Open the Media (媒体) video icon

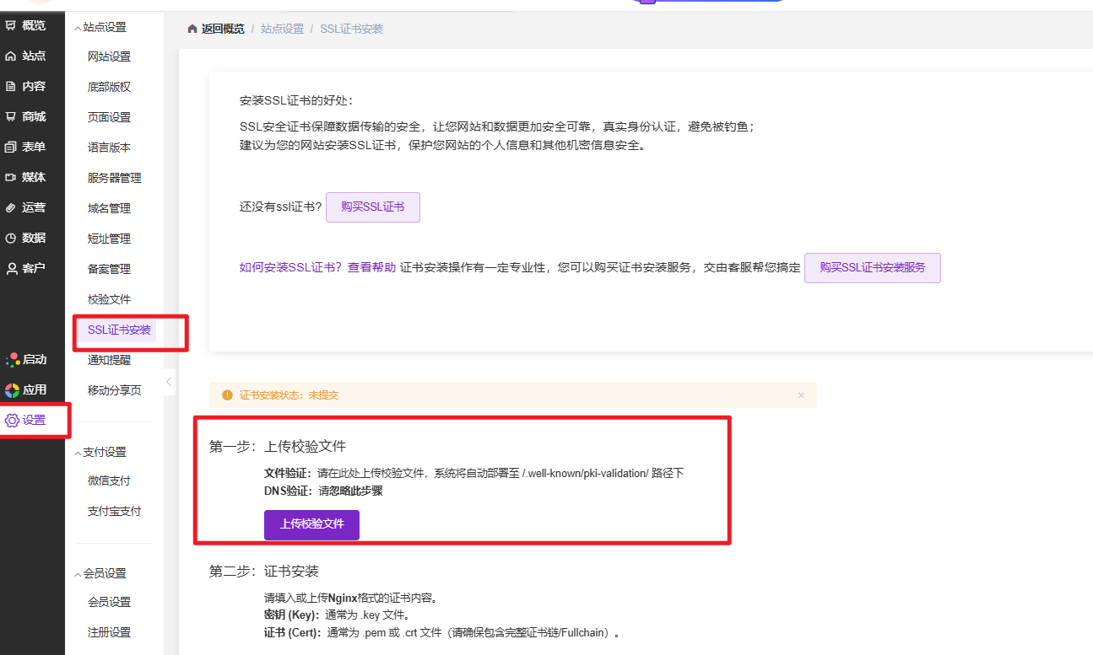(11, 177)
